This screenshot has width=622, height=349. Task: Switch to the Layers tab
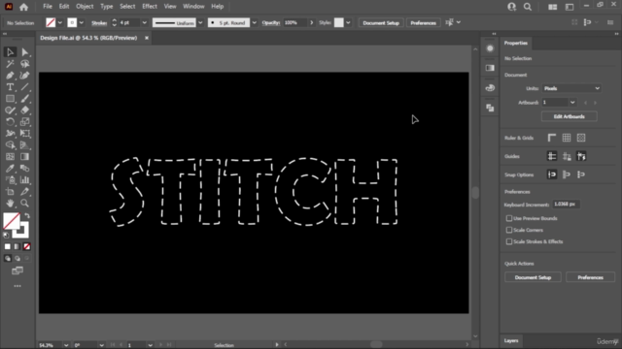point(511,340)
